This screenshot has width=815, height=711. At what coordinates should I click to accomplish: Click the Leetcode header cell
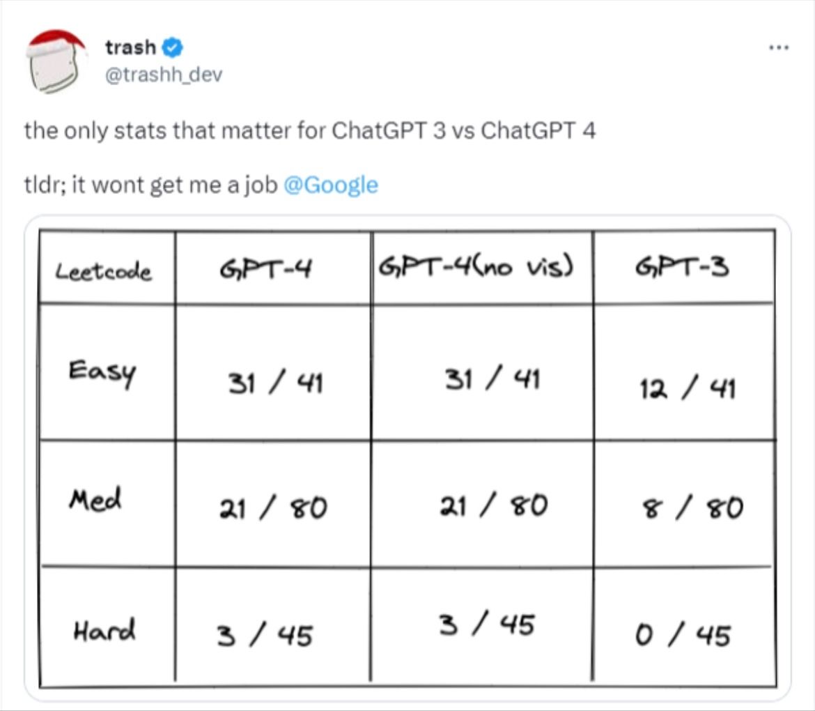[x=103, y=271]
